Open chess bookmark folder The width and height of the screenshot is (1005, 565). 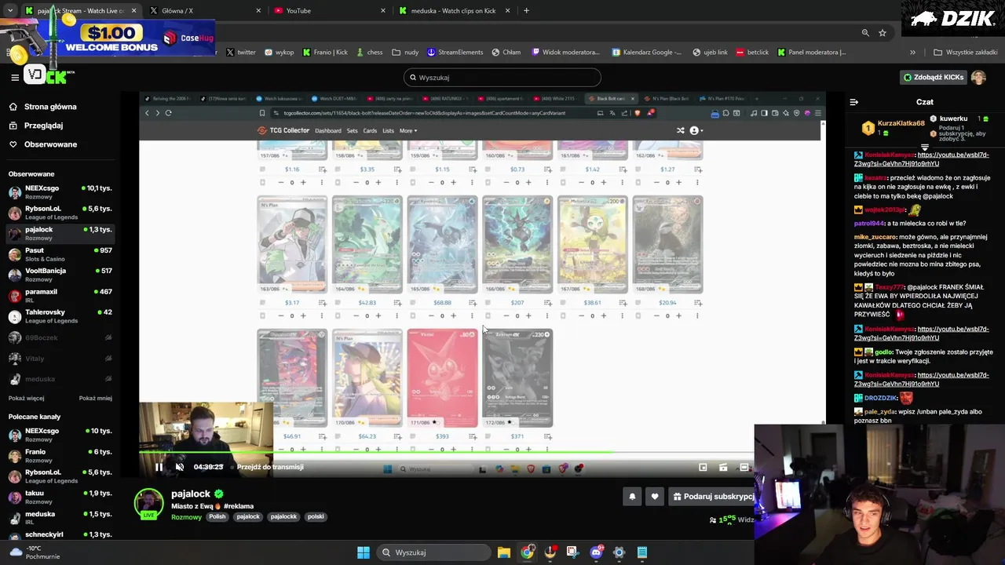(x=369, y=53)
